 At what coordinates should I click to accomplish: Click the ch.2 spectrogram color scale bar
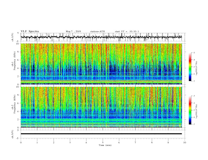point(190,110)
